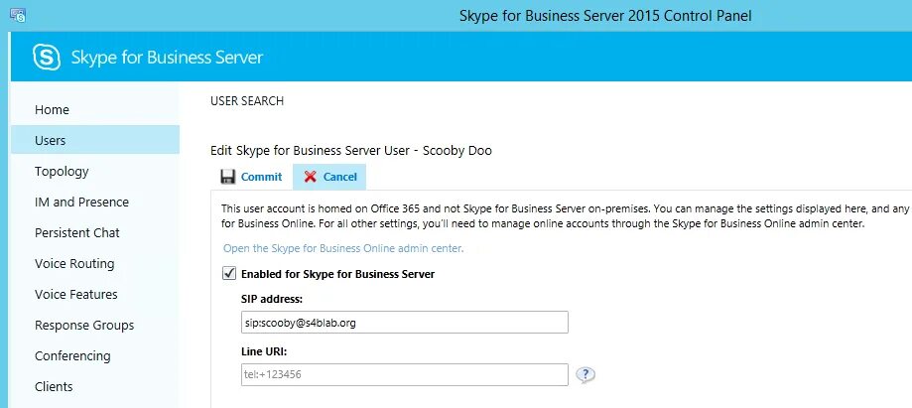912x408 pixels.
Task: Click the Skype logo icon in header
Action: (x=47, y=57)
